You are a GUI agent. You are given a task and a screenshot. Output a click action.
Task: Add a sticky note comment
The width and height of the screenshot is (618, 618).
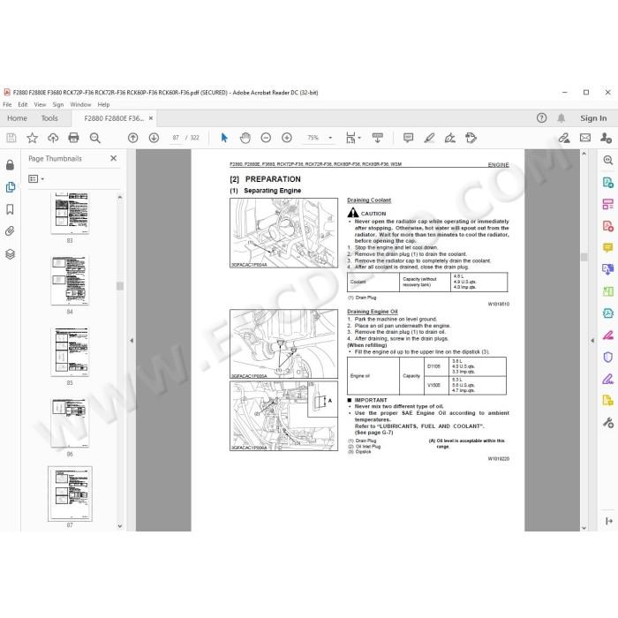click(408, 138)
